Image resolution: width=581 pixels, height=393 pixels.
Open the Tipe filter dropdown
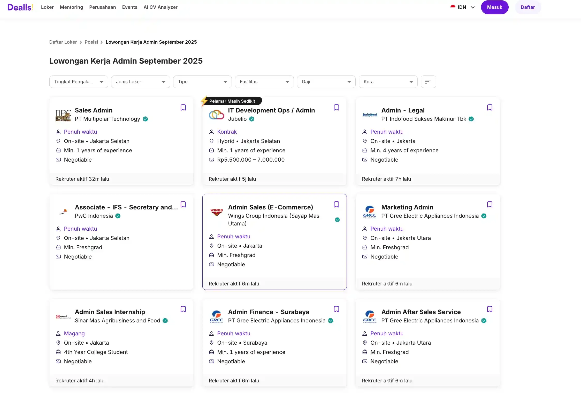(202, 82)
